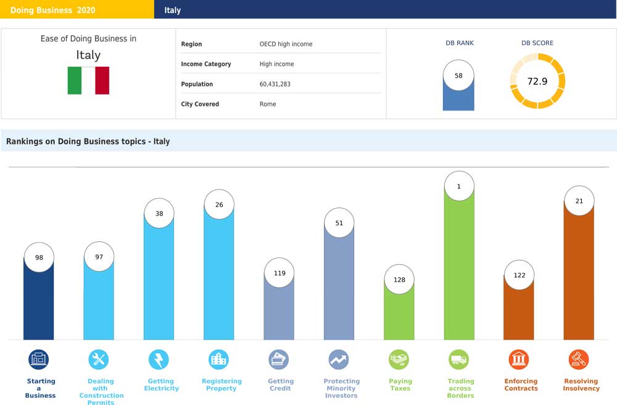The image size is (617, 405).
Task: Click the DB Rank 58 circle
Action: pyautogui.click(x=458, y=75)
